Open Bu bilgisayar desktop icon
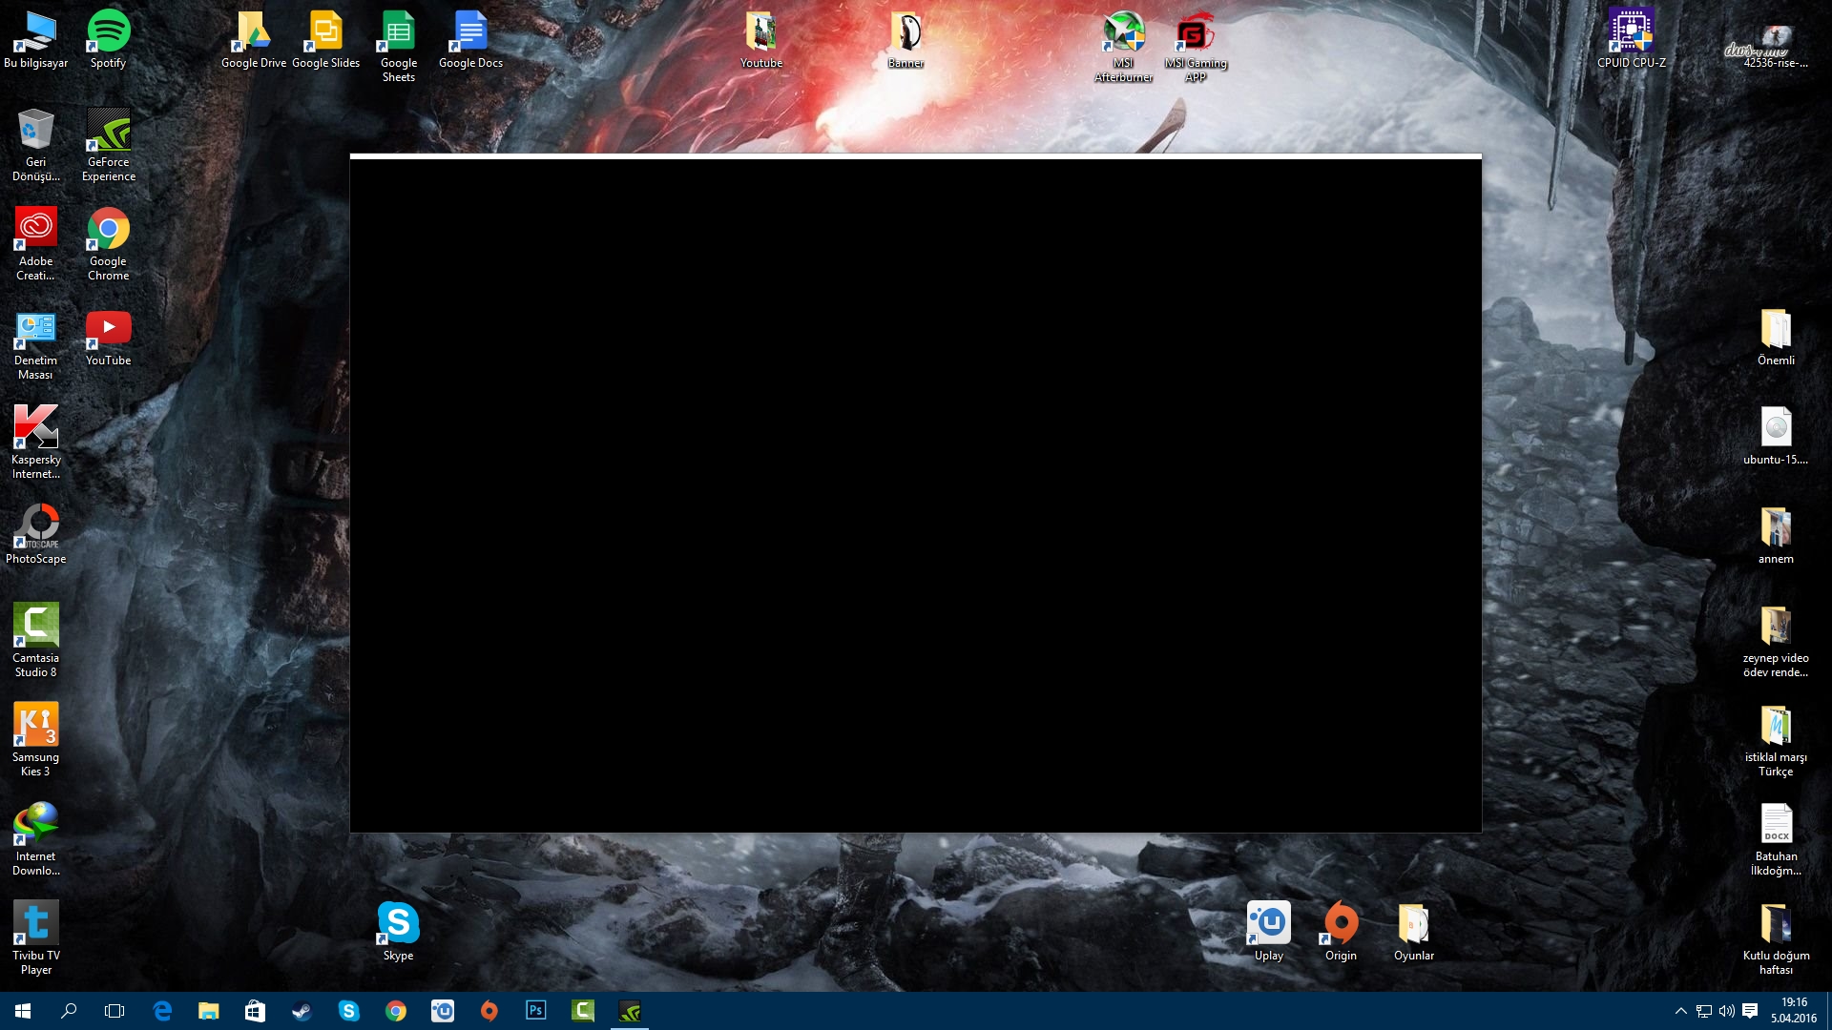This screenshot has width=1832, height=1030. point(36,39)
